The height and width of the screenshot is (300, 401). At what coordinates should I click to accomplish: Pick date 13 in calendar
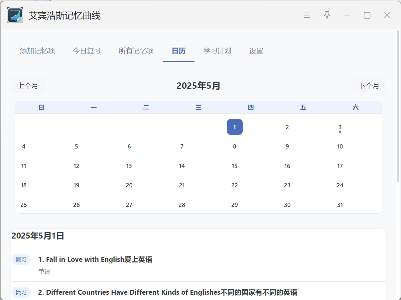(x=129, y=166)
